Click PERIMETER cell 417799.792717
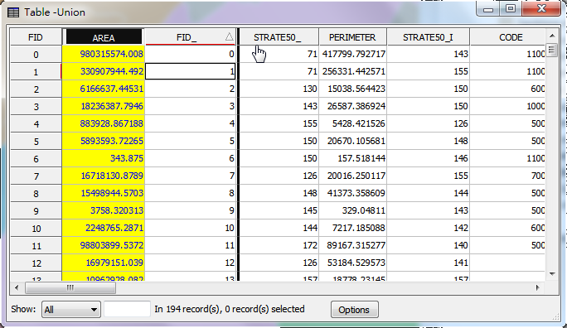This screenshot has height=328, width=567. click(353, 54)
